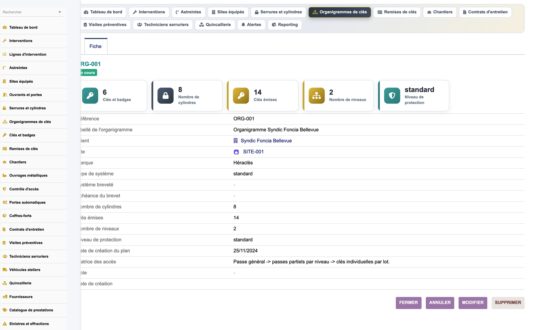The height and width of the screenshot is (330, 534).
Task: Open the Rechercher dropdown arrow
Action: point(60,12)
